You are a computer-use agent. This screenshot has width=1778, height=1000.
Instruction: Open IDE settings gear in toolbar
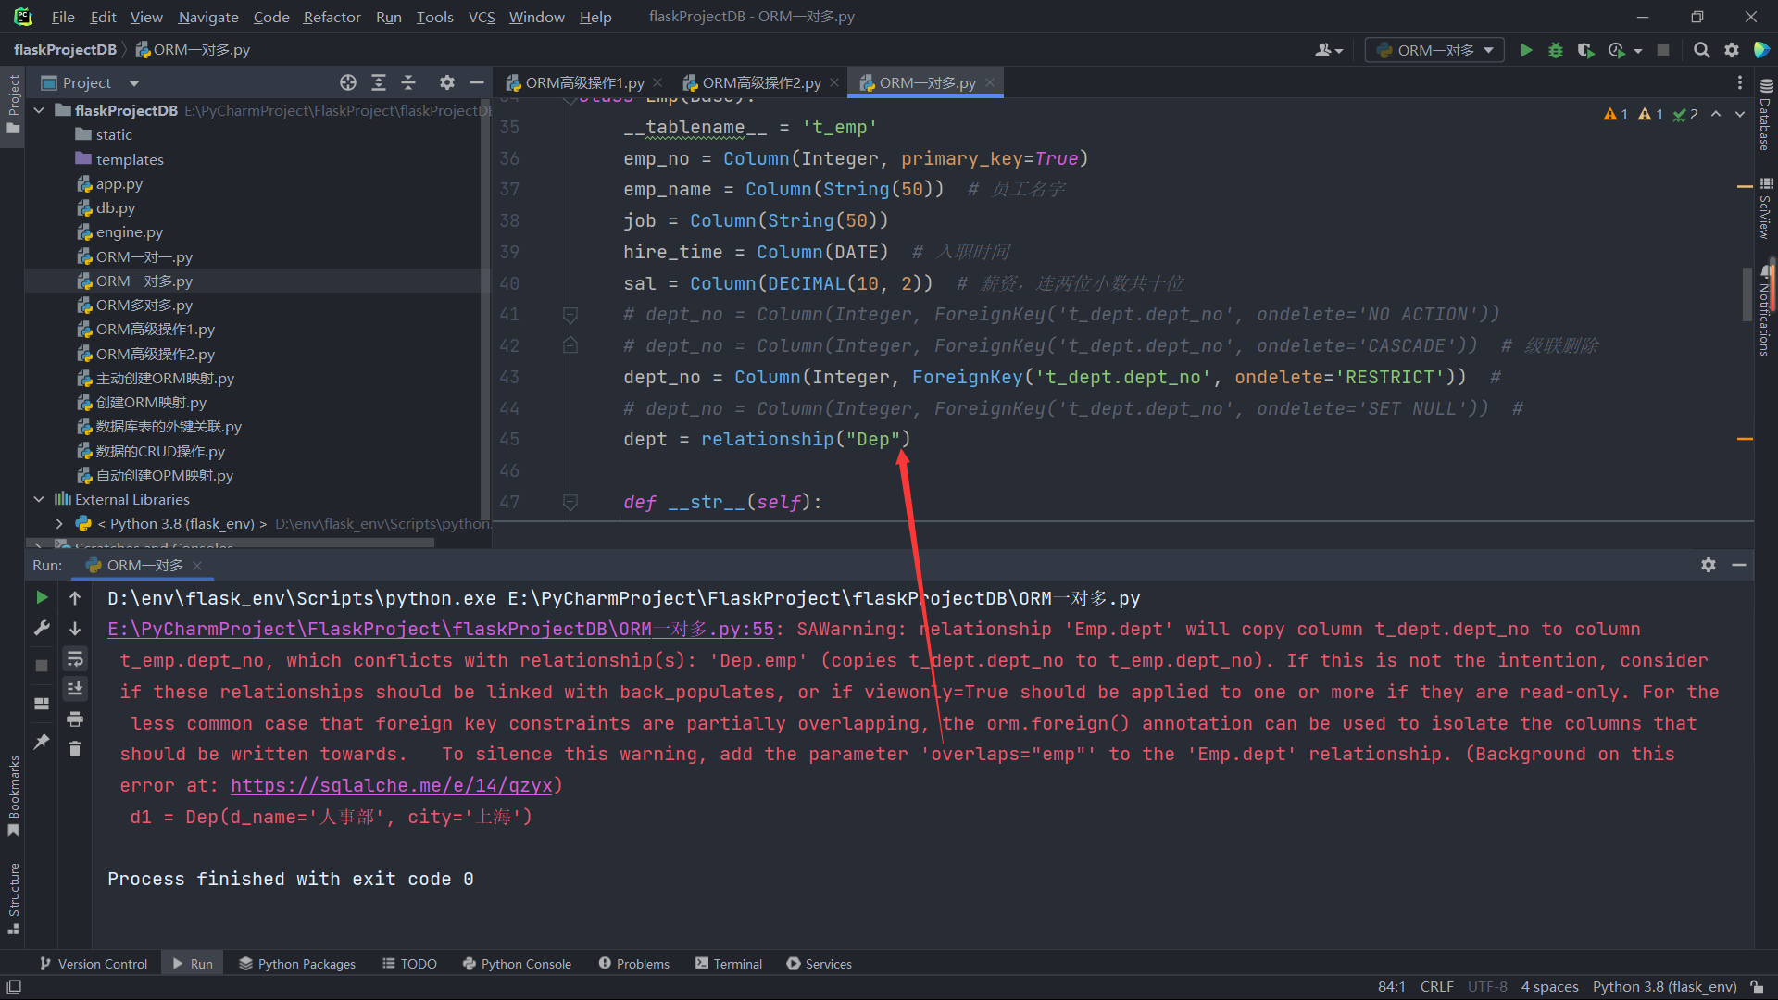[1732, 50]
